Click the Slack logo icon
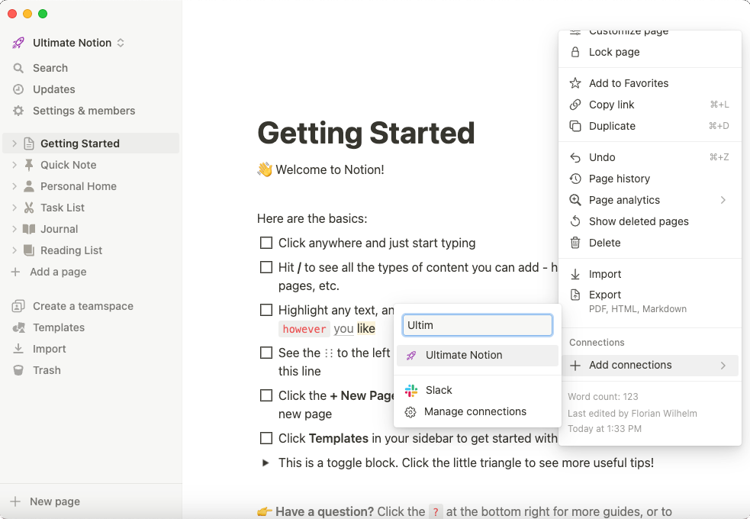The height and width of the screenshot is (519, 750). [411, 390]
